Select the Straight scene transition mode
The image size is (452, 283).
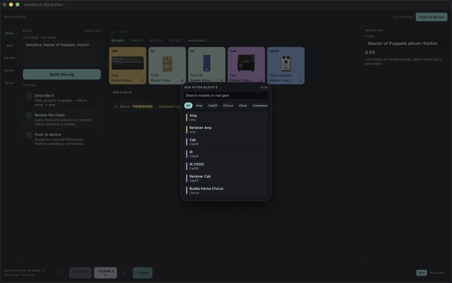click(118, 40)
